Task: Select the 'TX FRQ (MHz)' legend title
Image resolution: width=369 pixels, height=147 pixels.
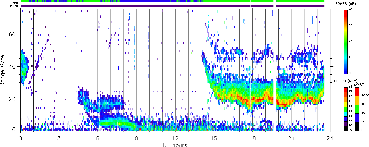Action: tap(345, 81)
